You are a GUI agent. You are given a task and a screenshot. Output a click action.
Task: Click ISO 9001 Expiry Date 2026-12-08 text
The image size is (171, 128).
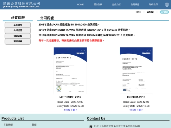pos(136,106)
